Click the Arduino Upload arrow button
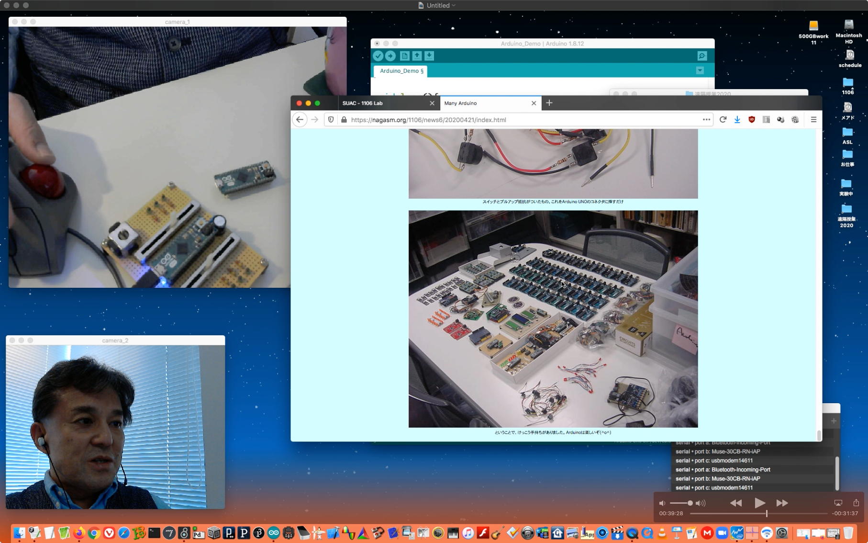The height and width of the screenshot is (543, 868). (390, 56)
